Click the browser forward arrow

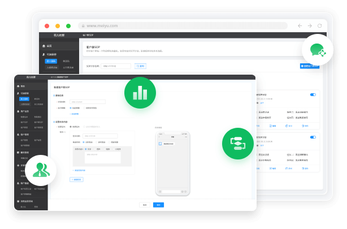point(310,25)
